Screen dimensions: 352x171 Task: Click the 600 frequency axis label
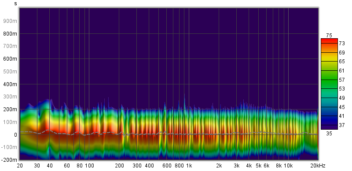(167, 166)
